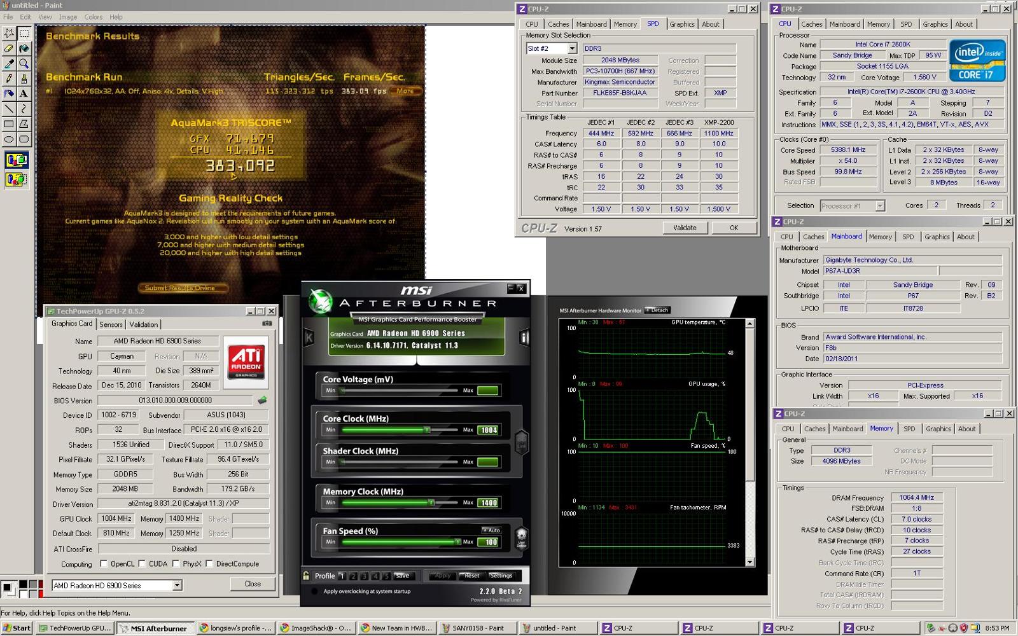The height and width of the screenshot is (636, 1018).
Task: Open the Image menu in Paint
Action: 68,17
